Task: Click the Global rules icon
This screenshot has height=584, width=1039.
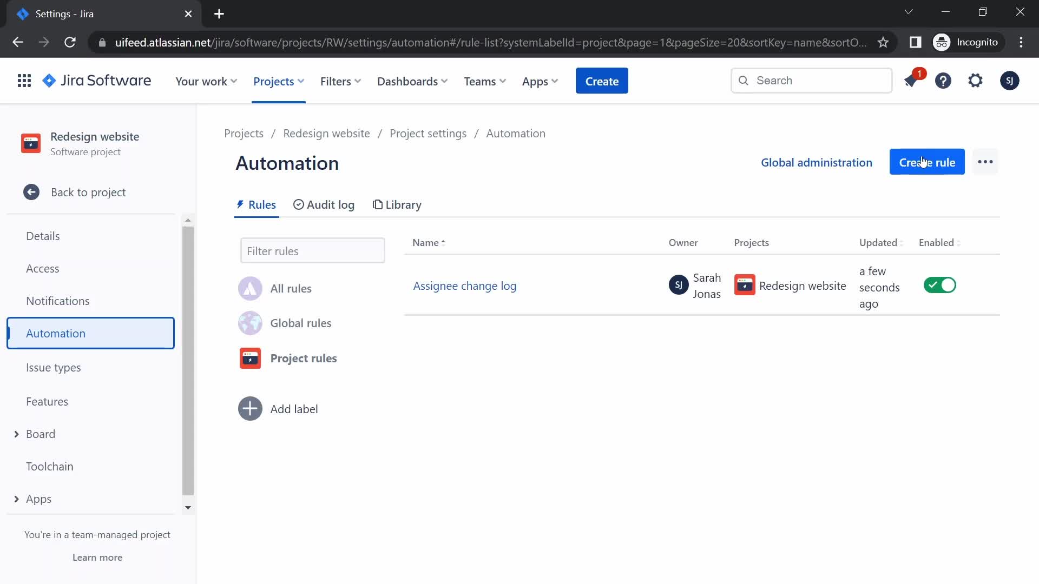Action: click(251, 323)
